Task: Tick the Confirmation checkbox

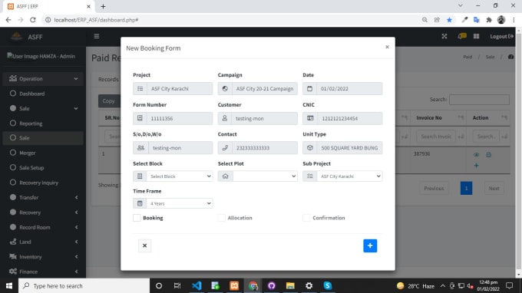Action: 306,218
